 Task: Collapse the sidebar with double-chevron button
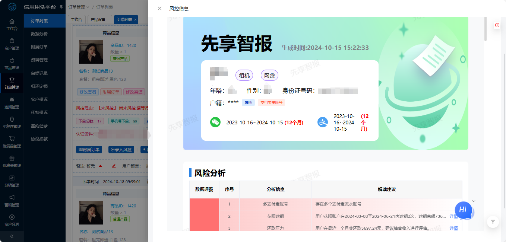click(12, 236)
